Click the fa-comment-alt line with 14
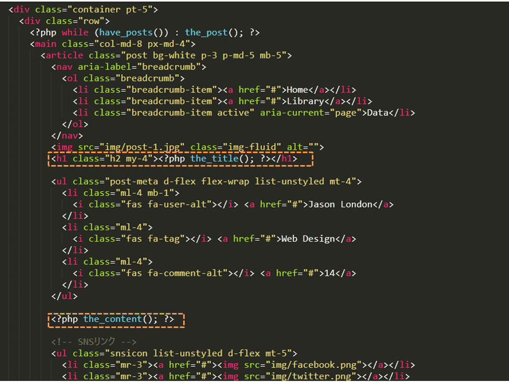Viewport: 509px width, 382px height. (214, 273)
